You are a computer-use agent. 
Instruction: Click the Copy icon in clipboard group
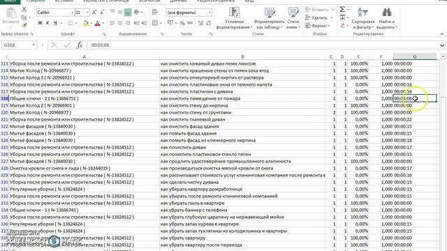pyautogui.click(x=24, y=17)
